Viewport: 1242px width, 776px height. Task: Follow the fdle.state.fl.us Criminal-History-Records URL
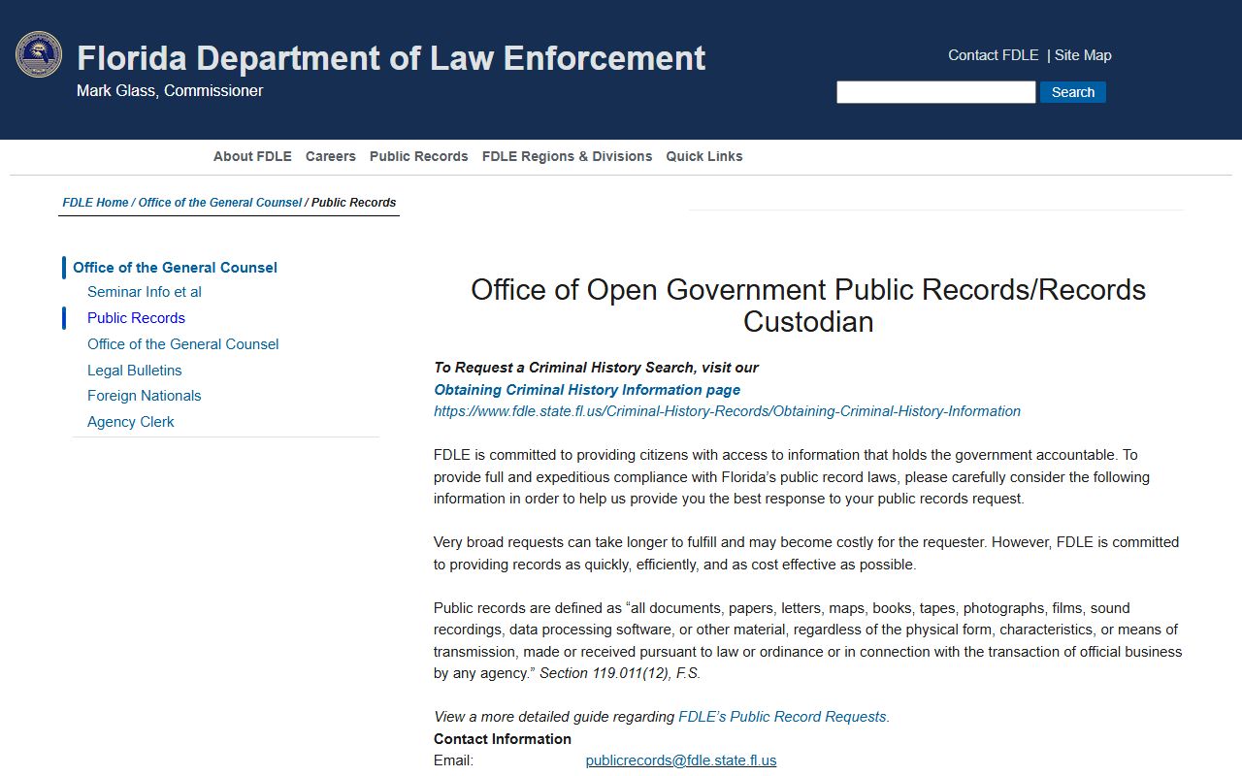point(727,411)
